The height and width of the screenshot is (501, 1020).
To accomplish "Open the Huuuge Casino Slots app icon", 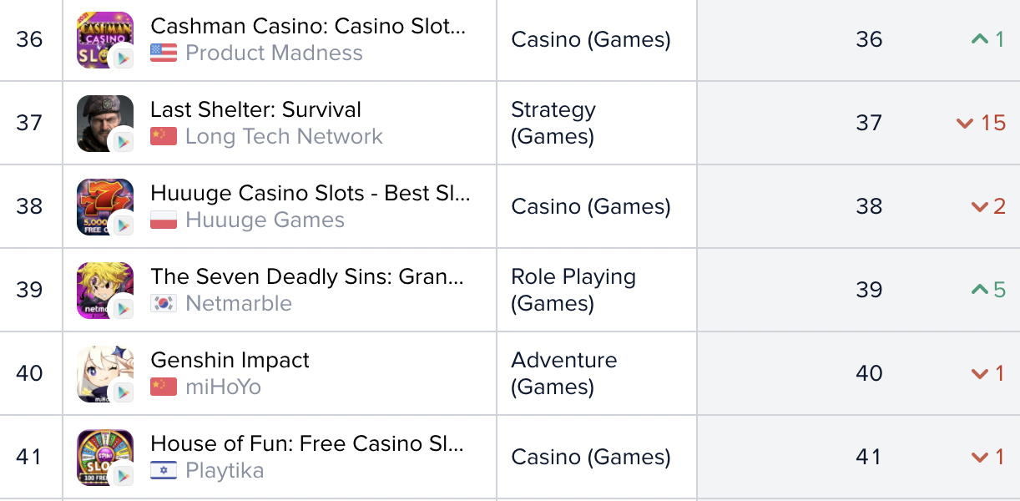I will click(x=105, y=207).
